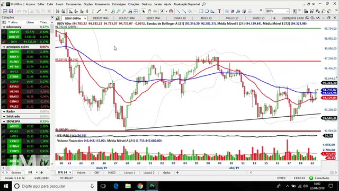Click the volume speaker tray icon
The width and height of the screenshot is (339, 191).
coord(305,186)
